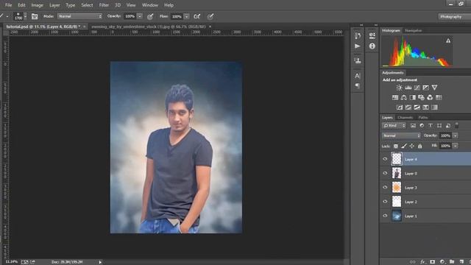Open the History panel icon
The height and width of the screenshot is (265, 471).
coord(357,36)
